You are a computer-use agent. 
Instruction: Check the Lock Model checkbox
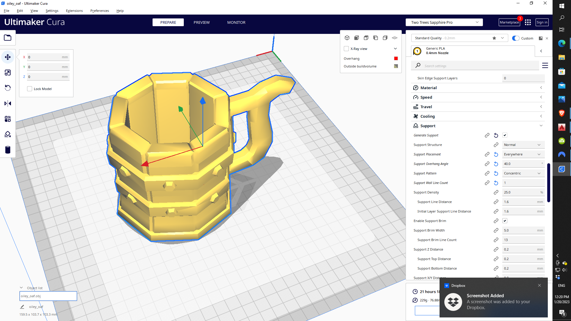(x=29, y=89)
